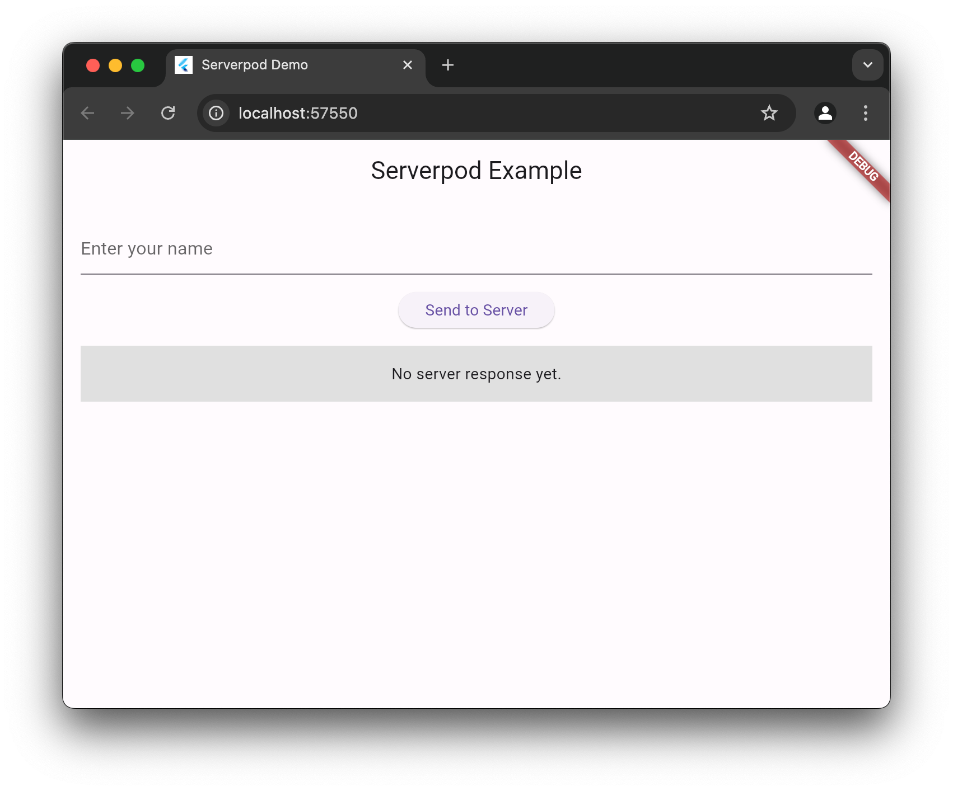The height and width of the screenshot is (791, 953).
Task: Maximize the window with green button
Action: coord(138,65)
